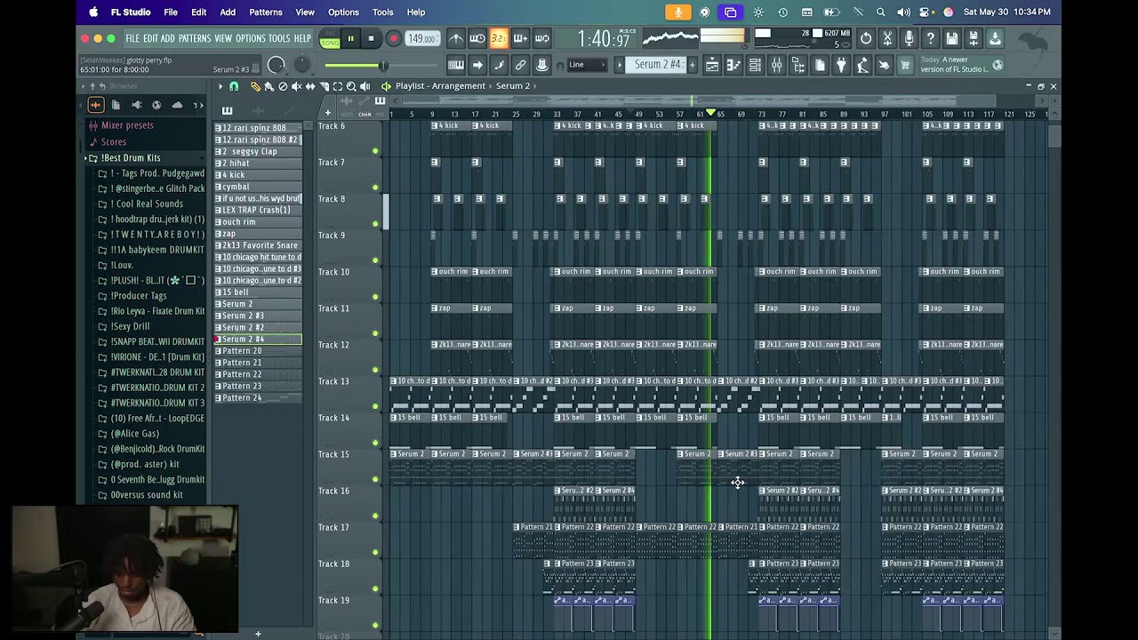
Task: Toggle the countdown before recording button
Action: click(499, 38)
